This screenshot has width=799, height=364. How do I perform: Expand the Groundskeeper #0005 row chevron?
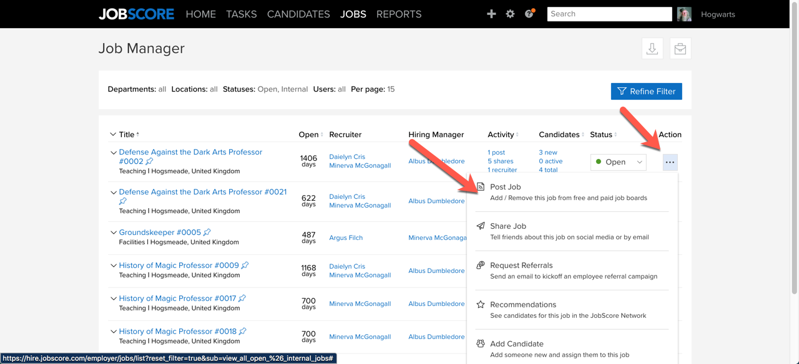113,232
